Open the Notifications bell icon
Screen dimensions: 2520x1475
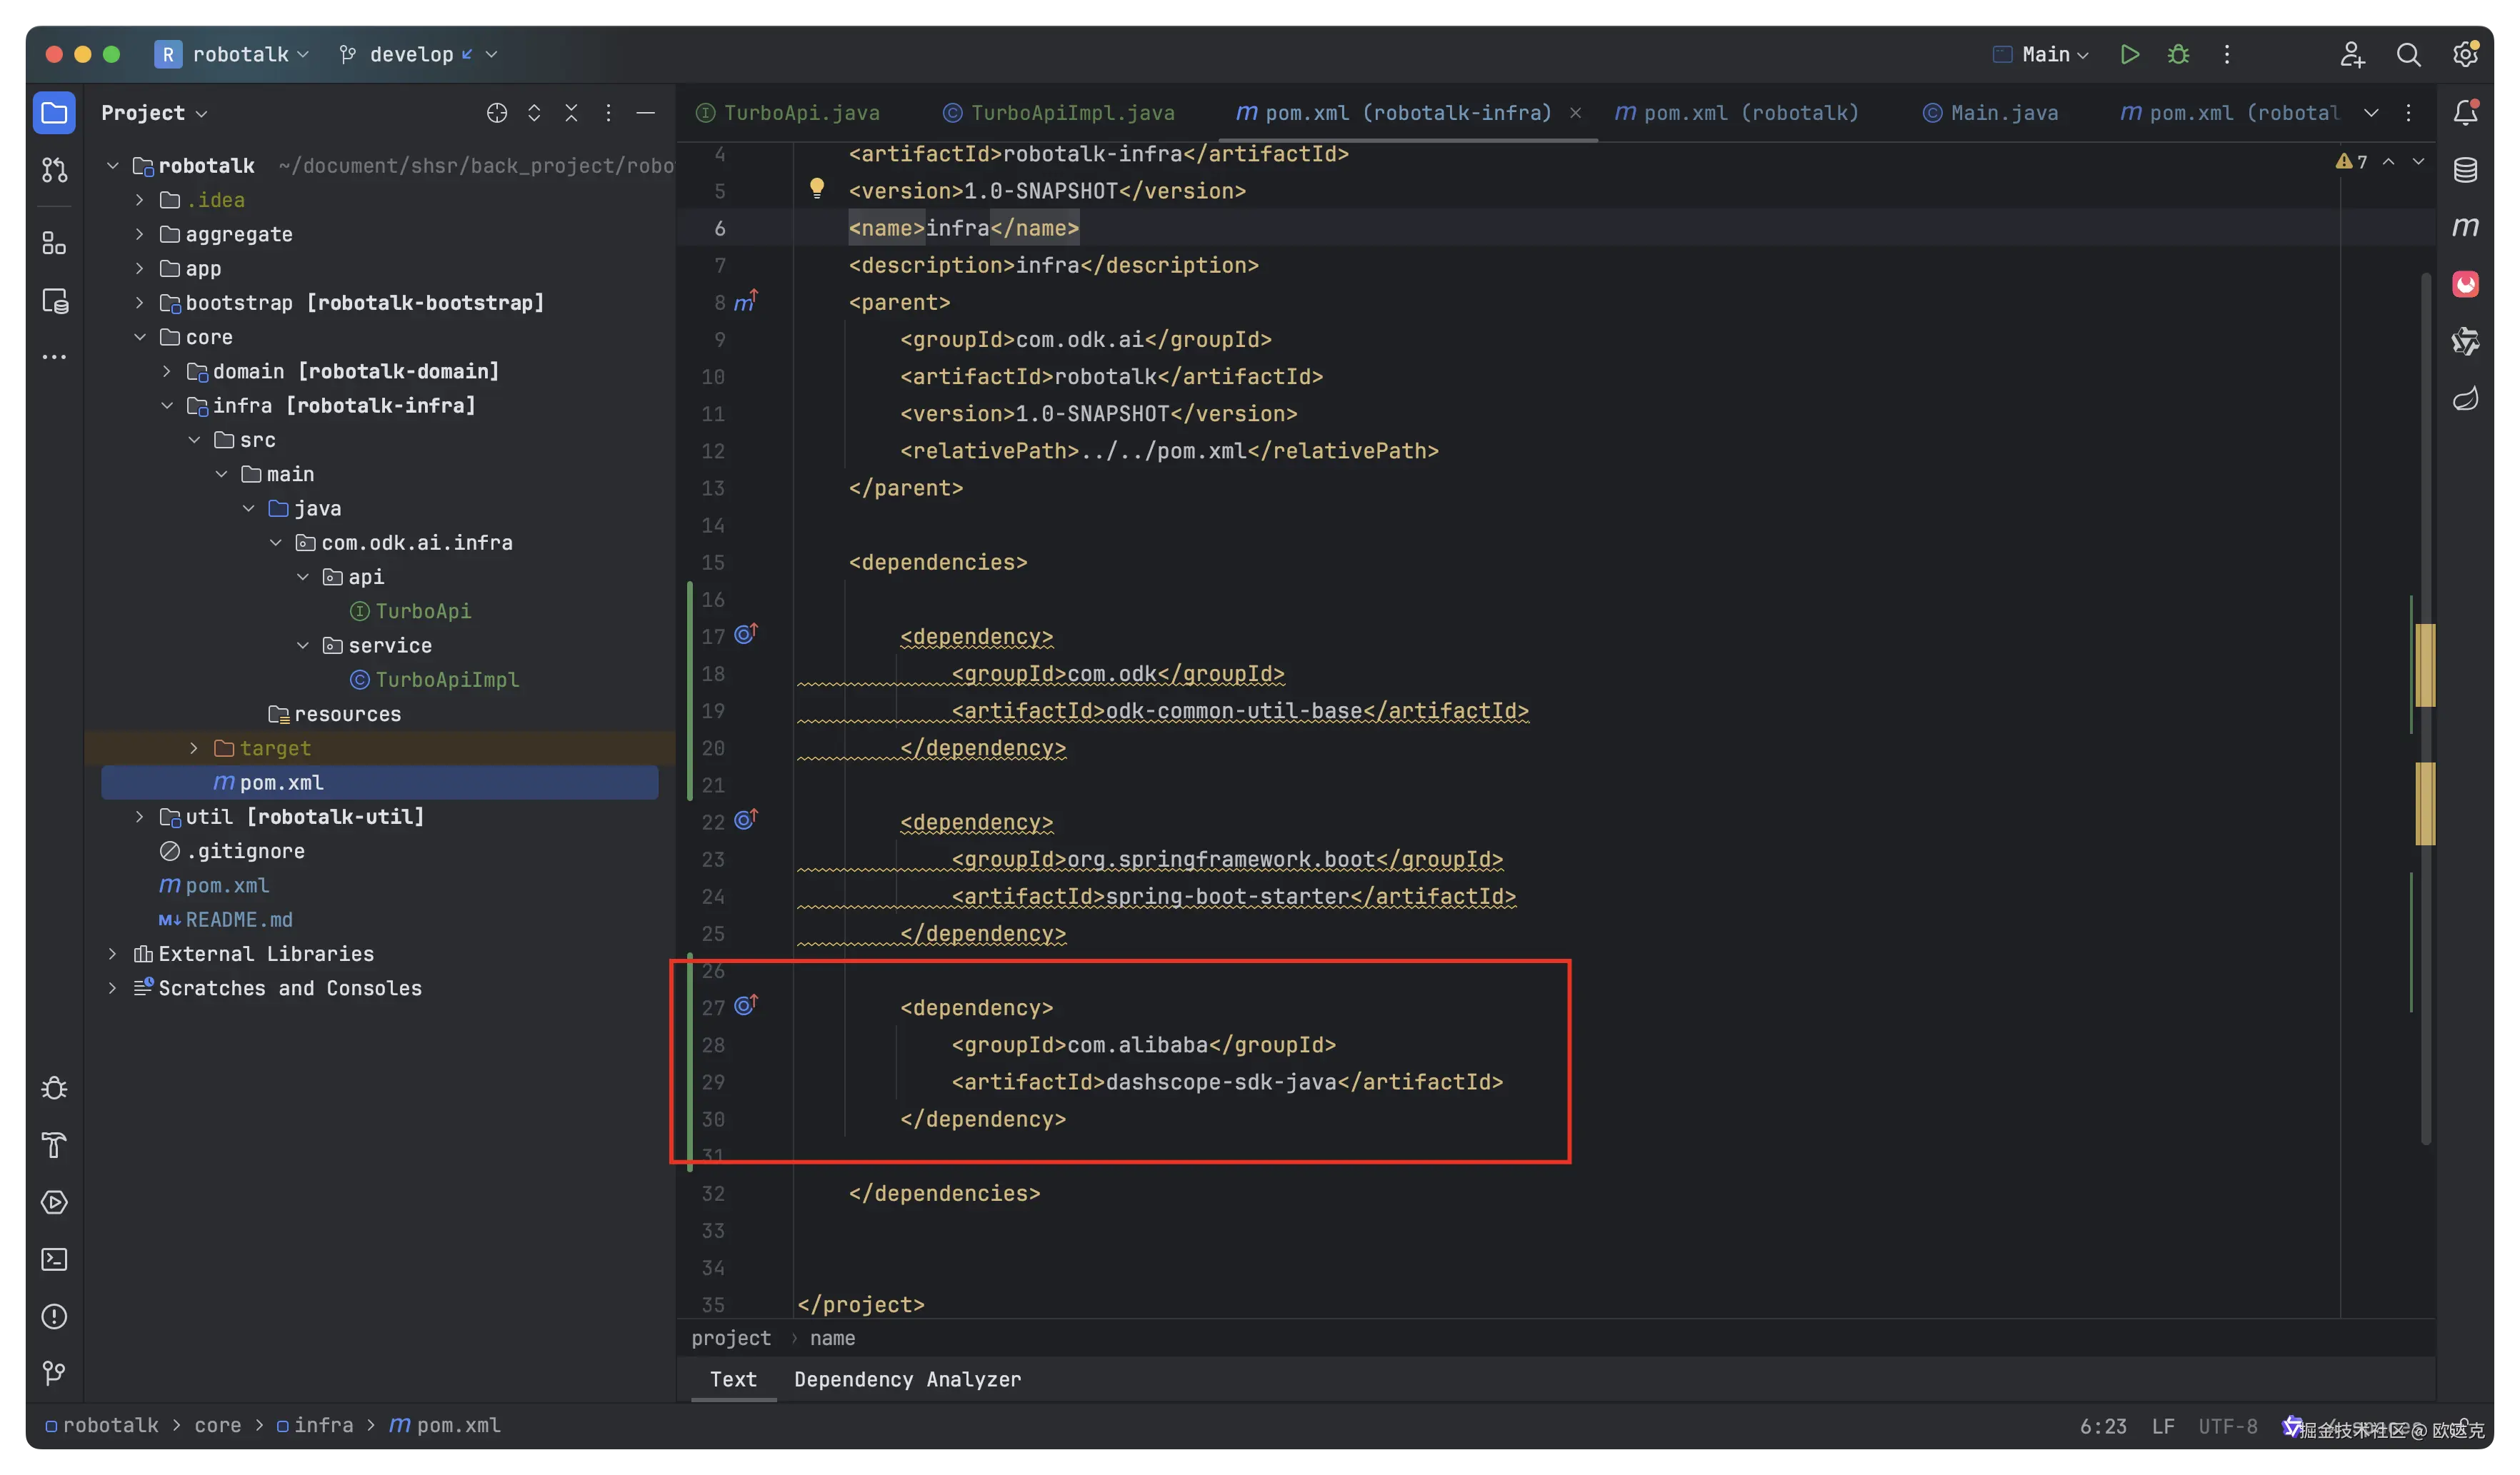point(2465,113)
